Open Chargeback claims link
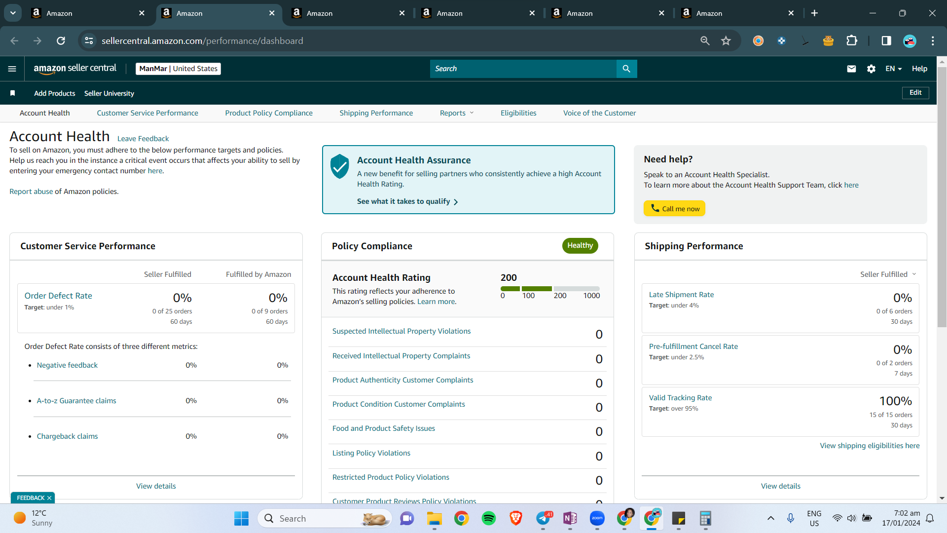 point(67,436)
